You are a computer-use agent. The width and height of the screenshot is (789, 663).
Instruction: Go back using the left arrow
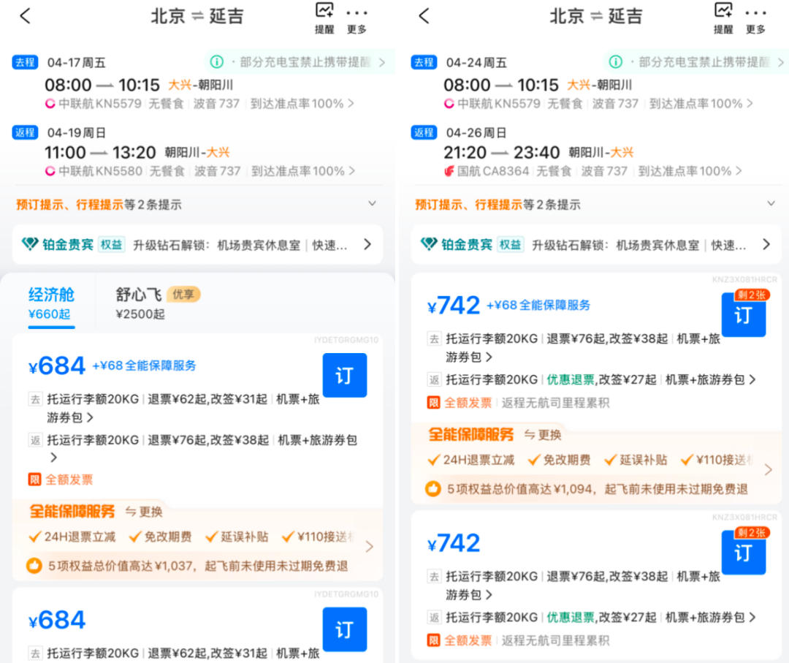click(24, 16)
